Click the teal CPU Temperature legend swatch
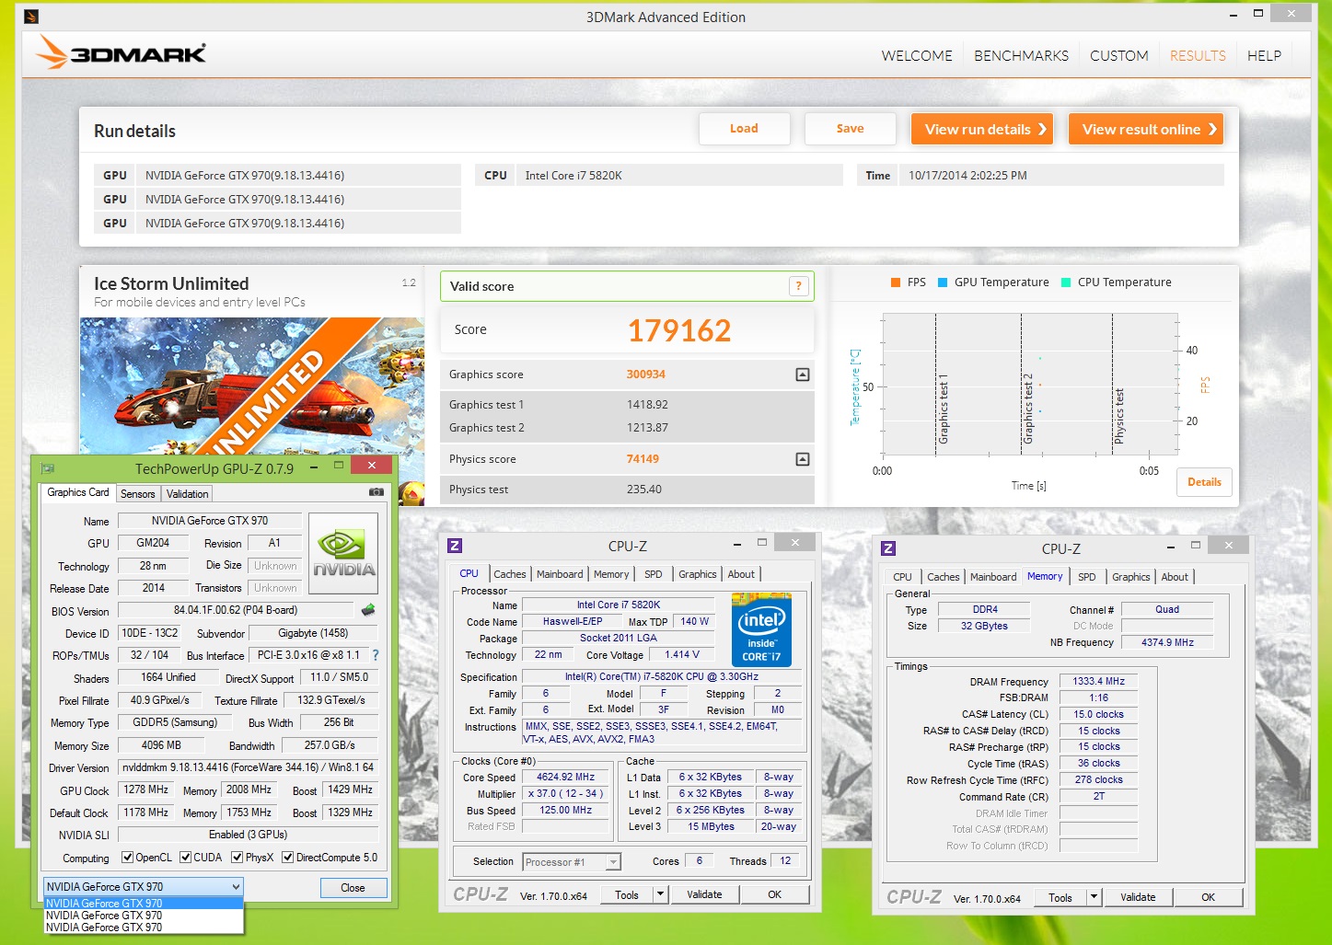The height and width of the screenshot is (945, 1332). click(x=1066, y=282)
